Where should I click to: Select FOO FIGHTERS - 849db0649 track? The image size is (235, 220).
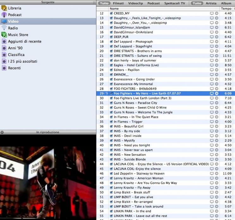click(x=135, y=89)
